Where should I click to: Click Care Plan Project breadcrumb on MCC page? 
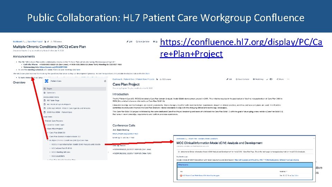[35, 42]
